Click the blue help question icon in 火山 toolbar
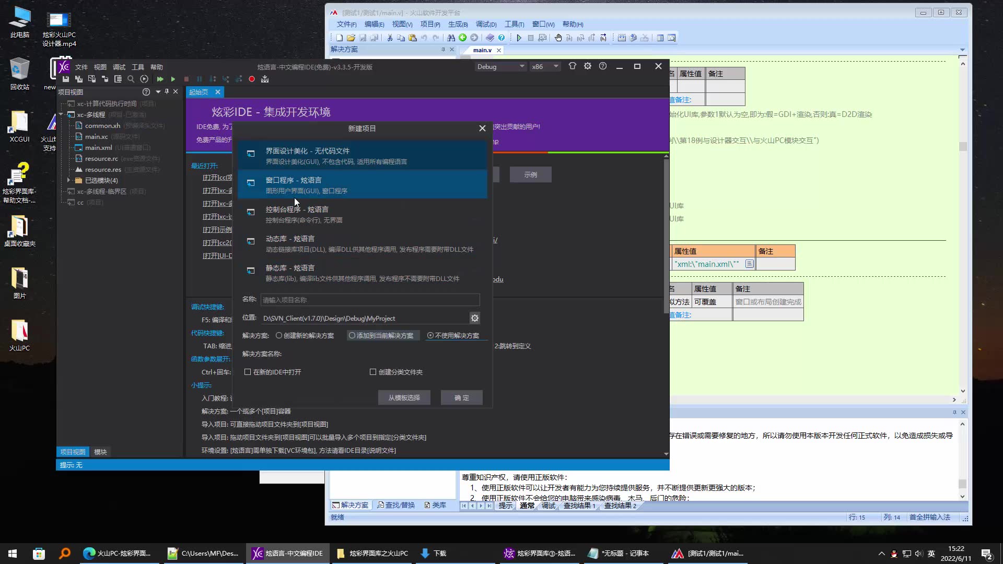 coord(501,38)
